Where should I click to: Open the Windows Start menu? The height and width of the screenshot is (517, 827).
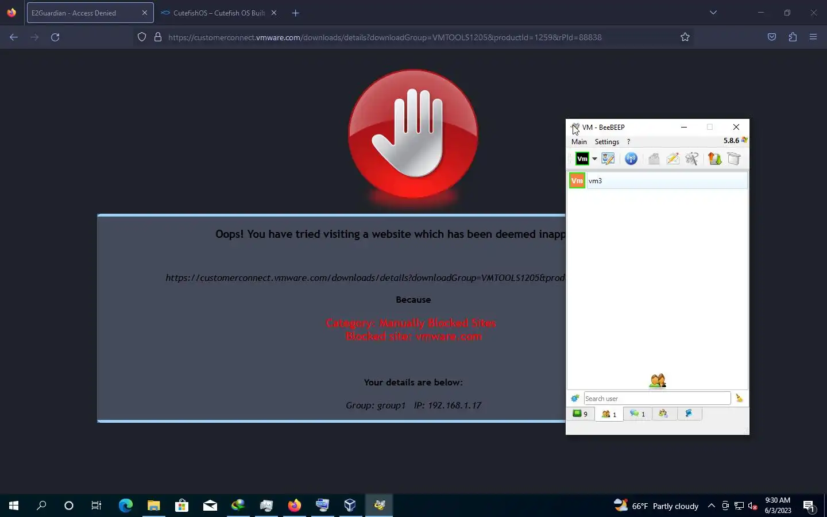coord(14,506)
